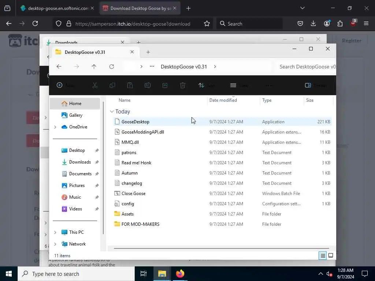Reload the itch.io page in Firefox
Viewport: 375px width, 281px height.
[35, 23]
